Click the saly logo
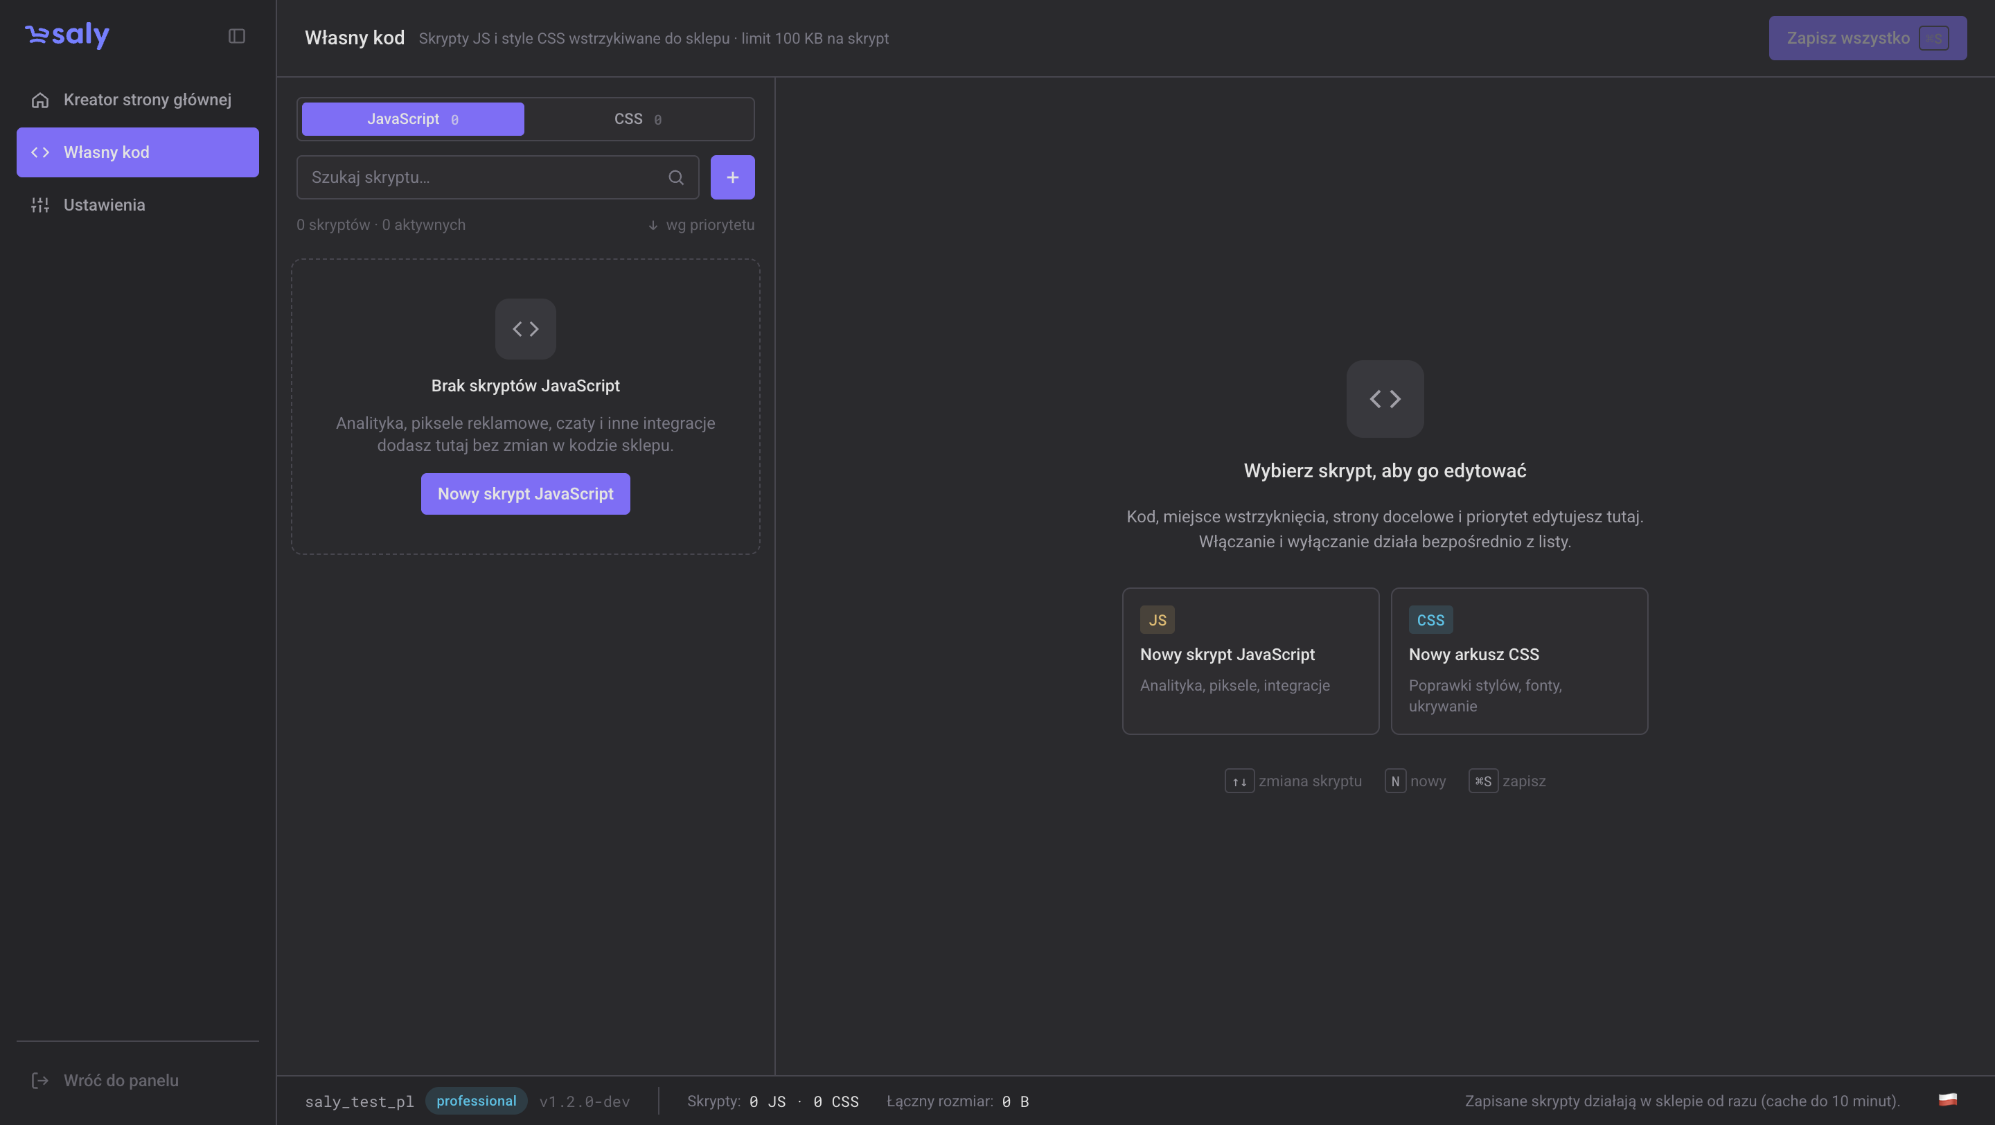 click(x=66, y=35)
